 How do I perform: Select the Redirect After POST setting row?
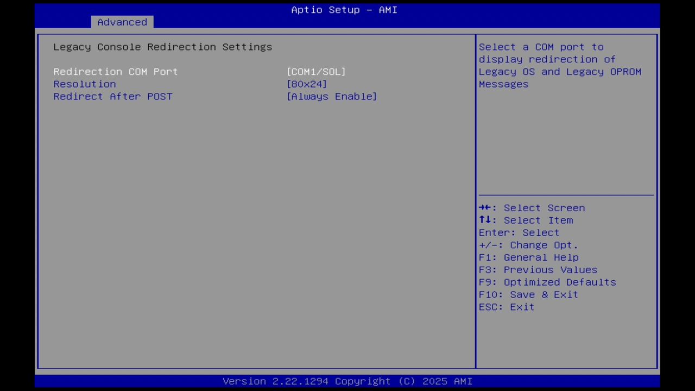113,96
